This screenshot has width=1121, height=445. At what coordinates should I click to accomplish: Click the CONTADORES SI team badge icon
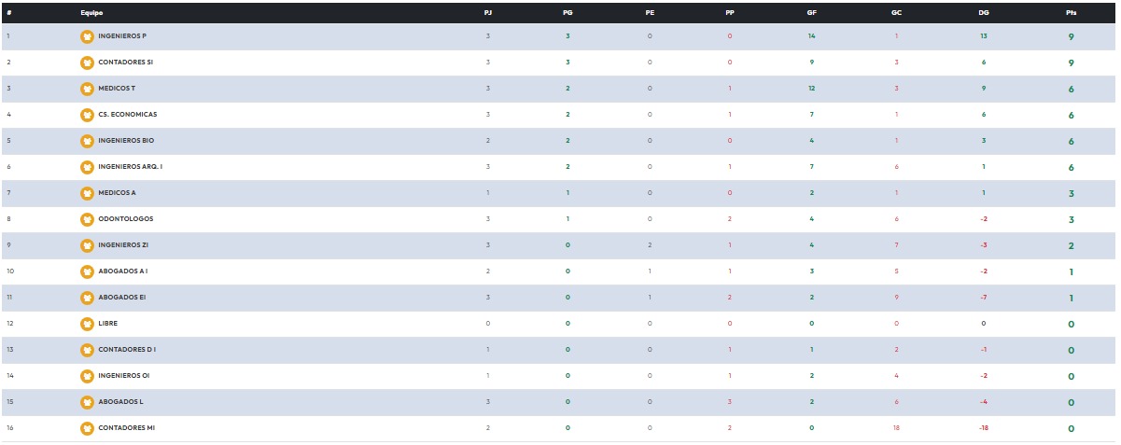[87, 63]
